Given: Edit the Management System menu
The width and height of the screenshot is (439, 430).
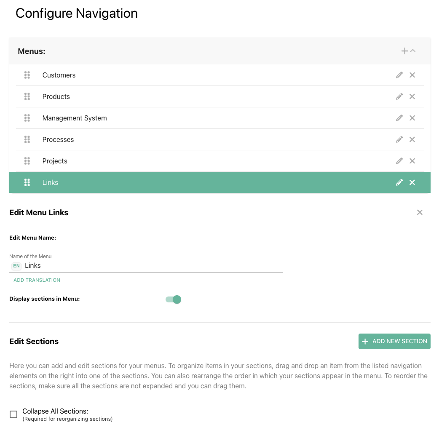Looking at the screenshot, I should pyautogui.click(x=399, y=118).
